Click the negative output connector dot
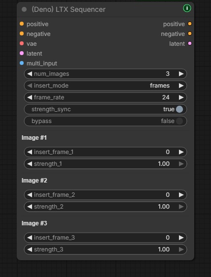The width and height of the screenshot is (211, 277). point(190,33)
